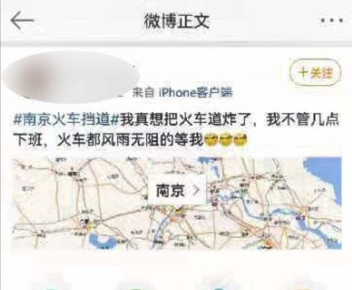Viewport: 352px width, 290px height.
Task: Open the blurred author profile avatar
Action: [x=70, y=77]
